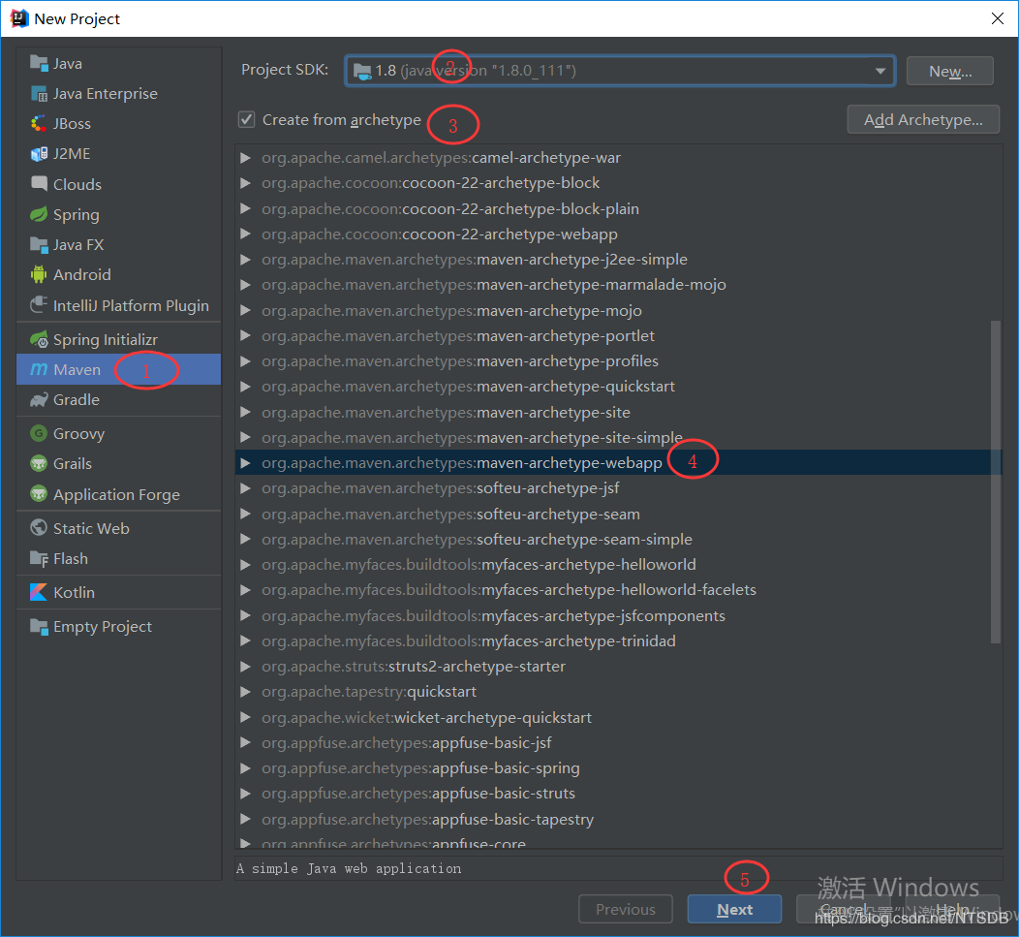Click the Previous button

625,909
